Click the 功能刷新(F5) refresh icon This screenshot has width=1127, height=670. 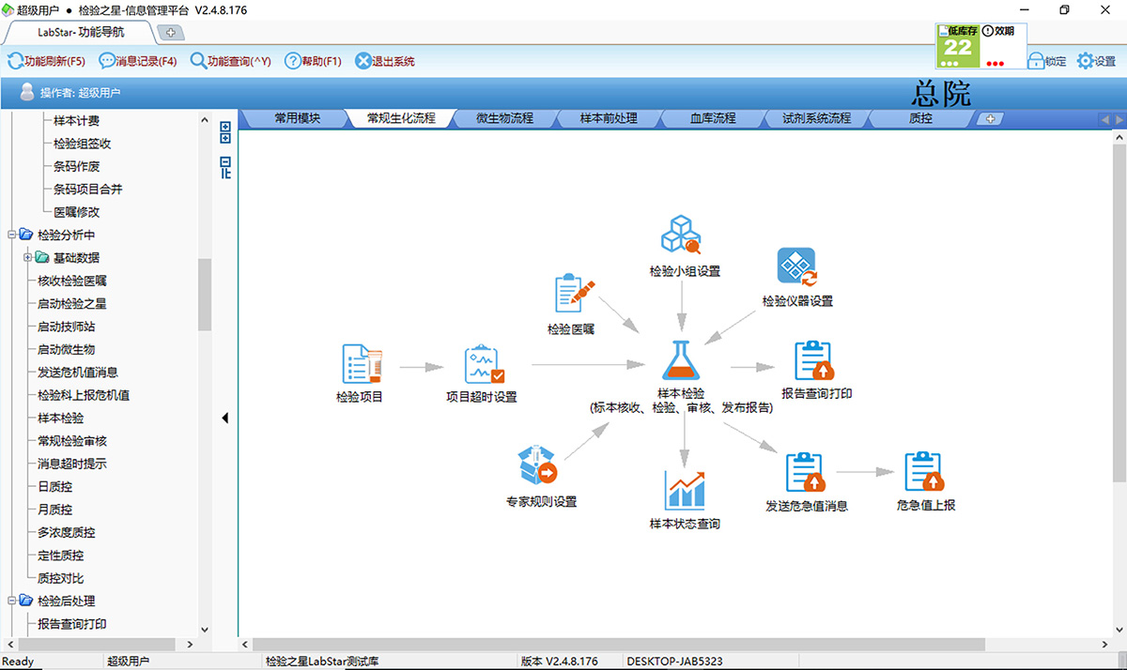(x=15, y=61)
